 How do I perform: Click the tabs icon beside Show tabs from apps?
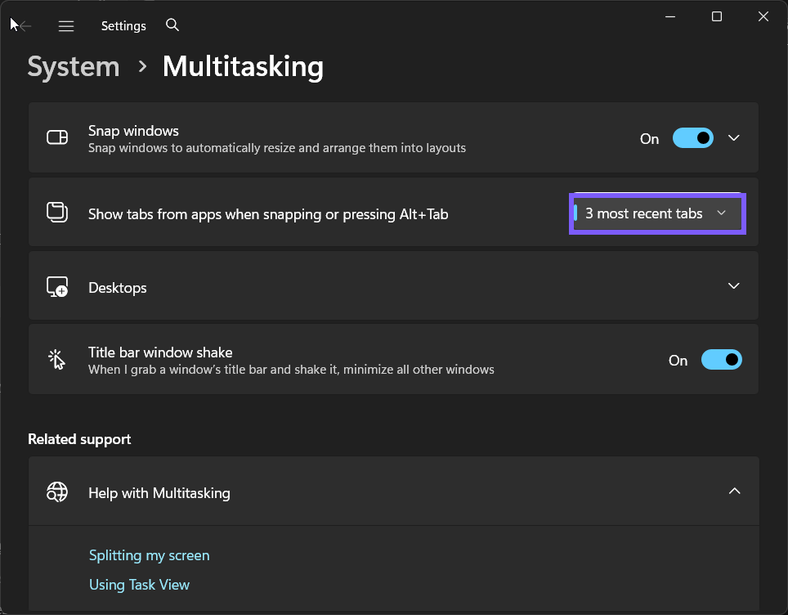click(57, 212)
